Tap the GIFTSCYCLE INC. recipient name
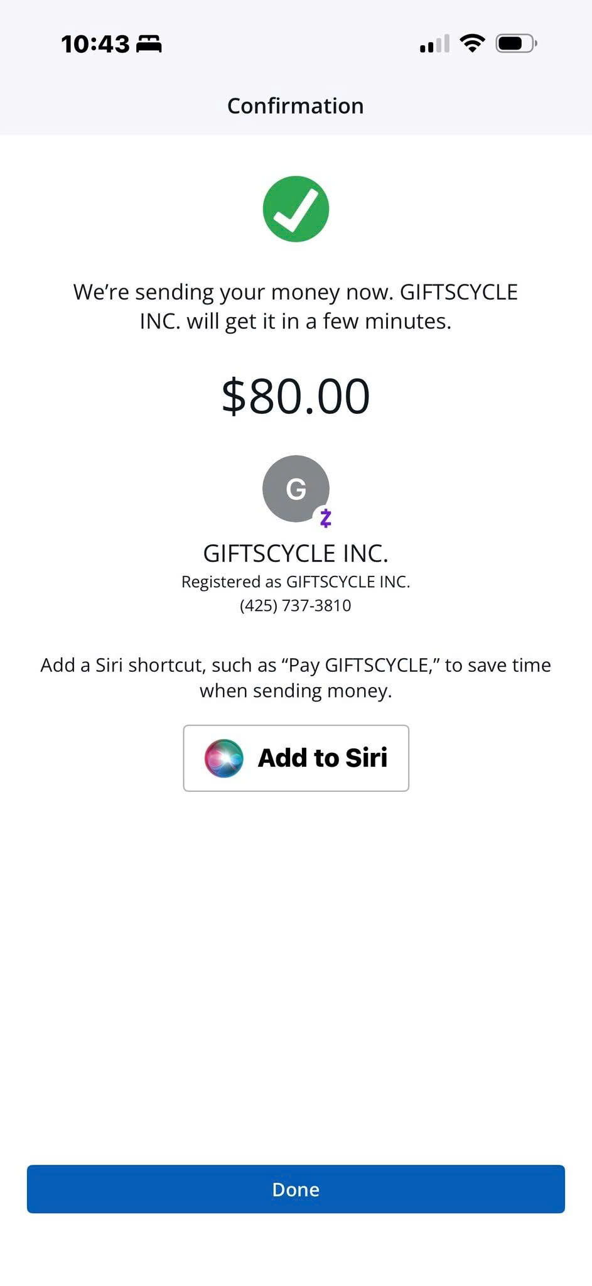Screen dimensions: 592x1286 (x=296, y=553)
